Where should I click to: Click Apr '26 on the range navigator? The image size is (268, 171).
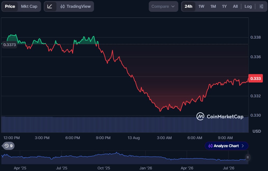coord(187,168)
